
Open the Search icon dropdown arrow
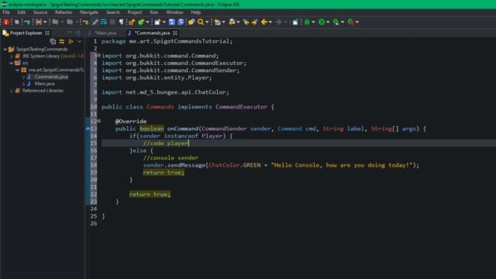click(x=207, y=22)
